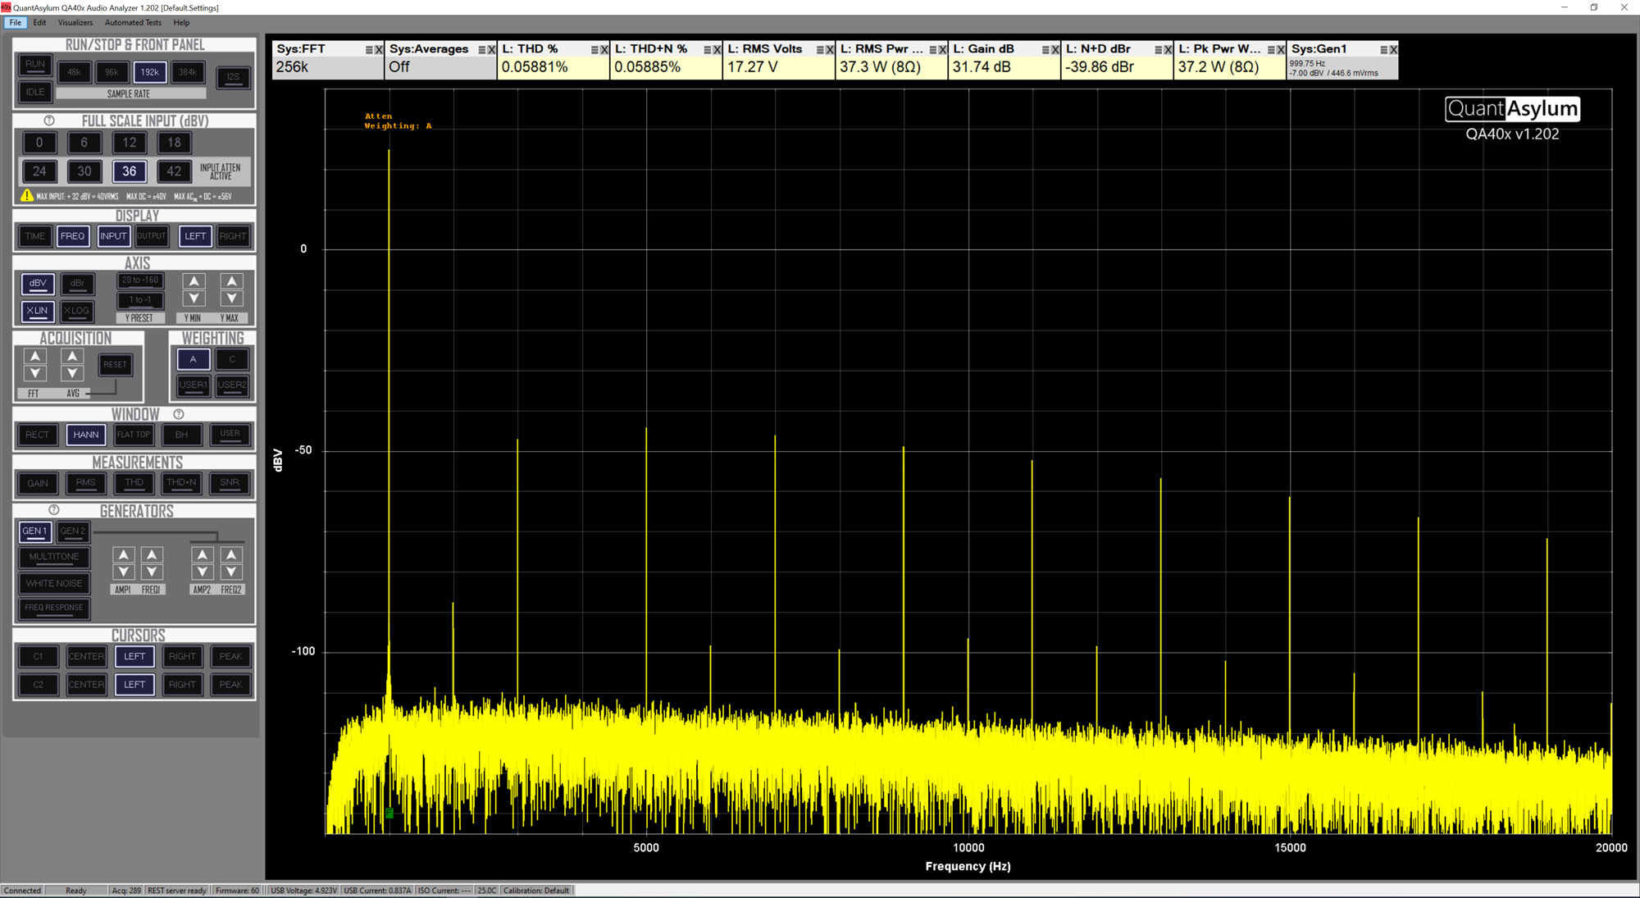
Task: Set full scale input to 42 dBV
Action: 174,171
